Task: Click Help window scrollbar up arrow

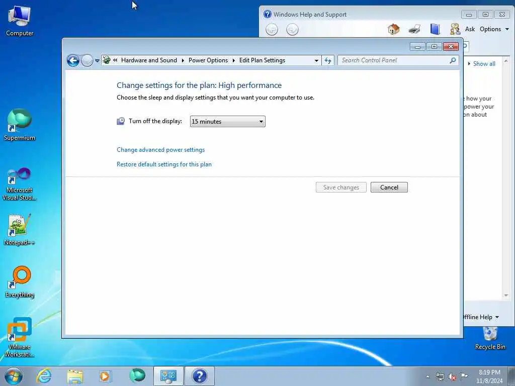Action: point(506,61)
